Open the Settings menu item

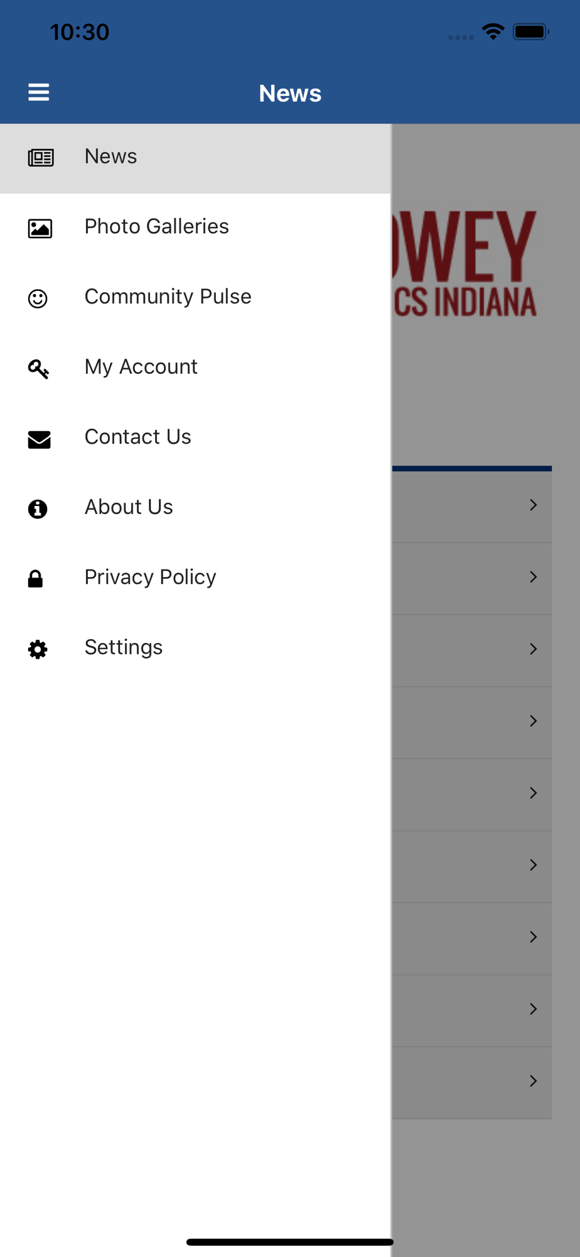pyautogui.click(x=195, y=649)
